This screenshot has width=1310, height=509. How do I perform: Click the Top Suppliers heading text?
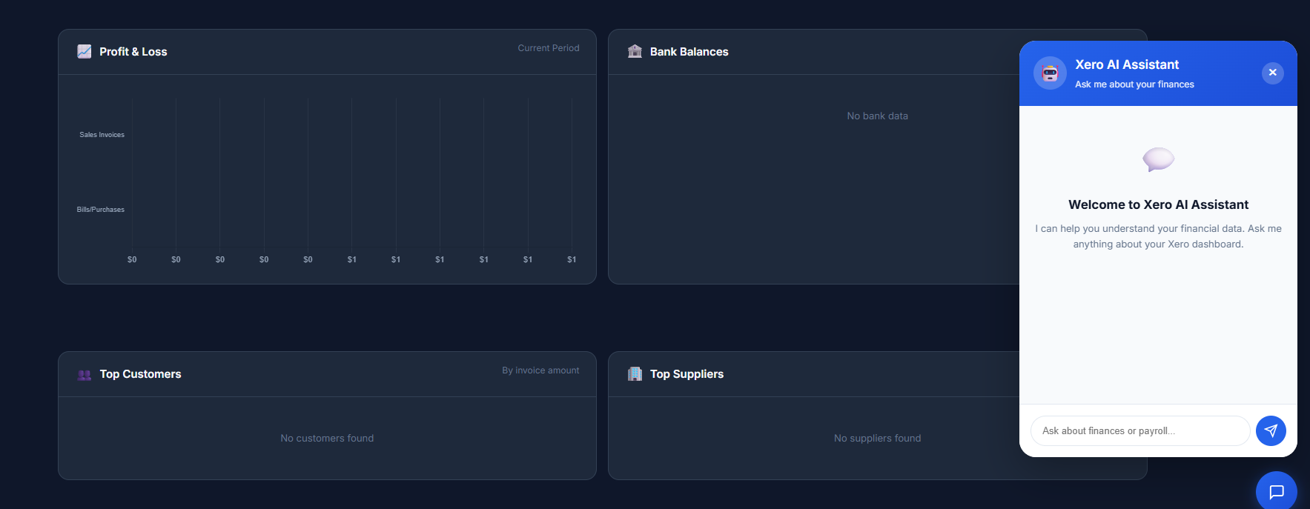click(687, 374)
